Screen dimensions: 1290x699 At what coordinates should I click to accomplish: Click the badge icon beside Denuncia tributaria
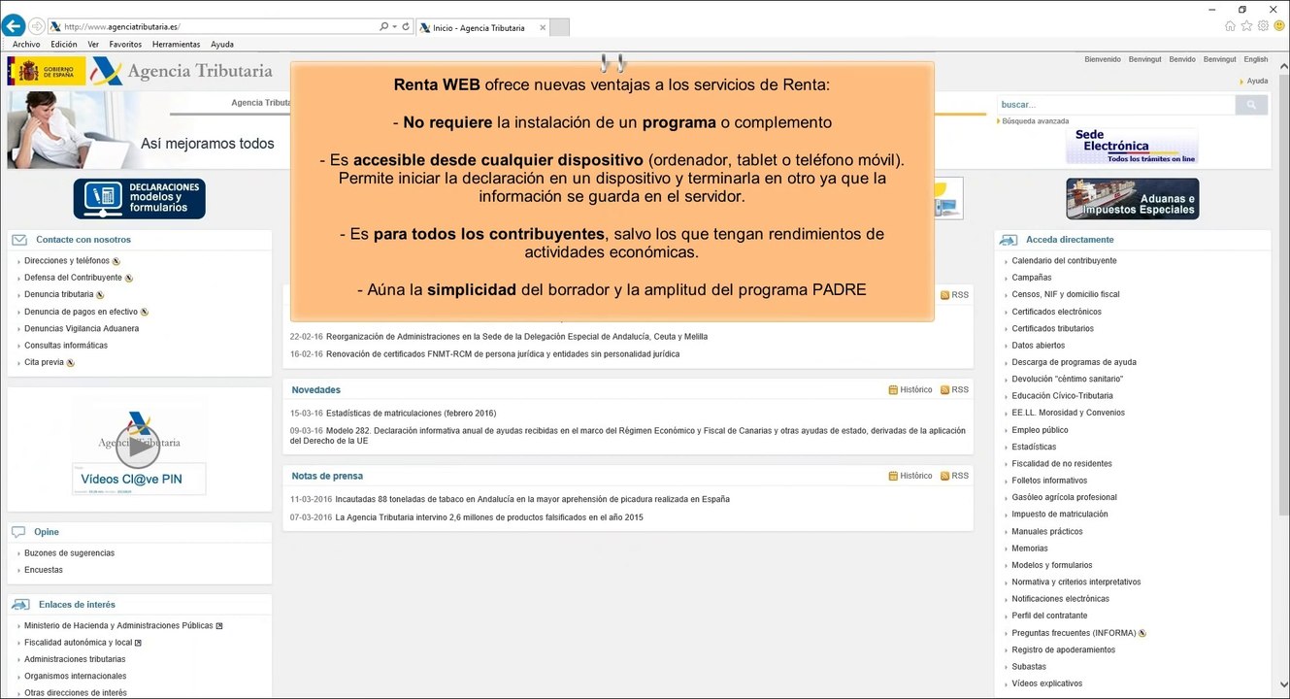[x=100, y=295]
